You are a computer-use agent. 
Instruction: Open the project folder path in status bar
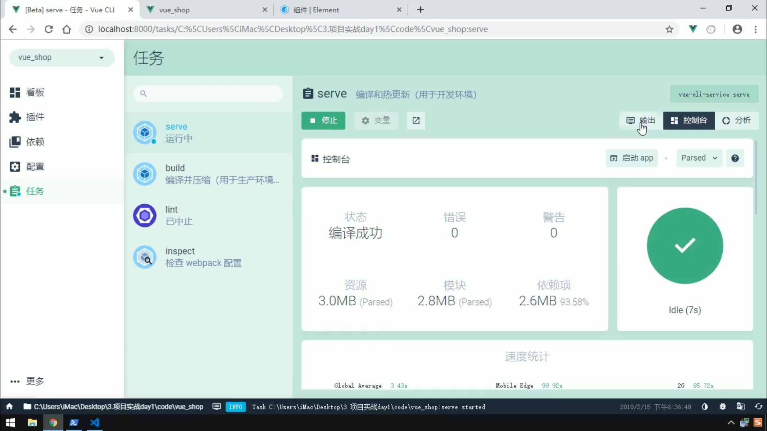(113, 407)
